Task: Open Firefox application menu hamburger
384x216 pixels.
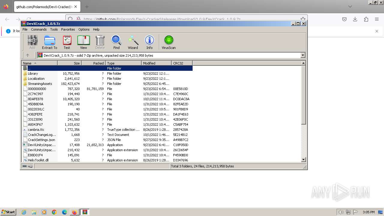Action: [x=377, y=19]
